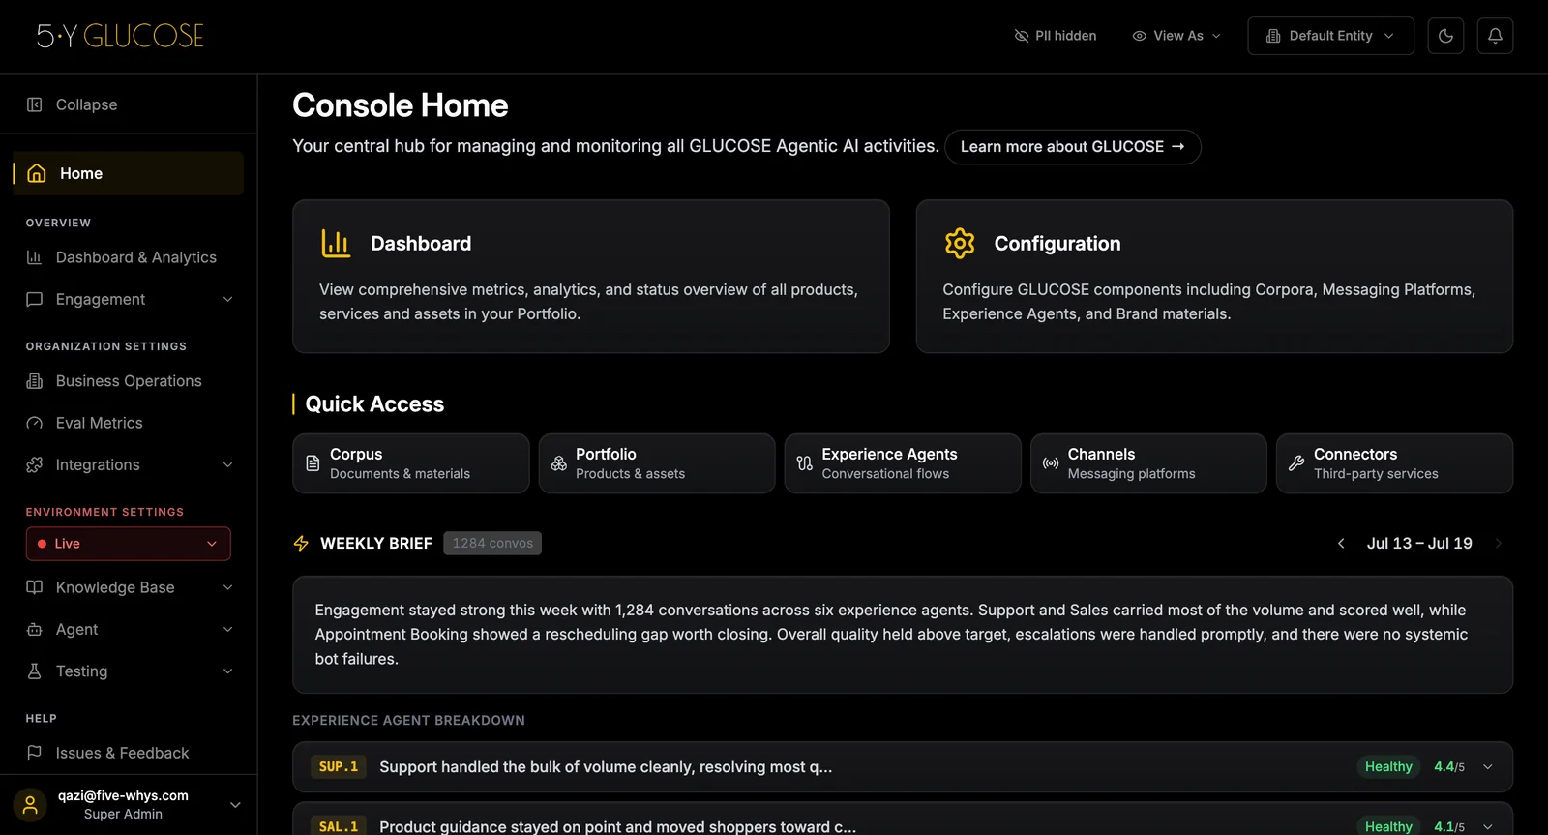Viewport: 1548px width, 835px height.
Task: Open the Corpus quick access tile
Action: click(x=411, y=463)
